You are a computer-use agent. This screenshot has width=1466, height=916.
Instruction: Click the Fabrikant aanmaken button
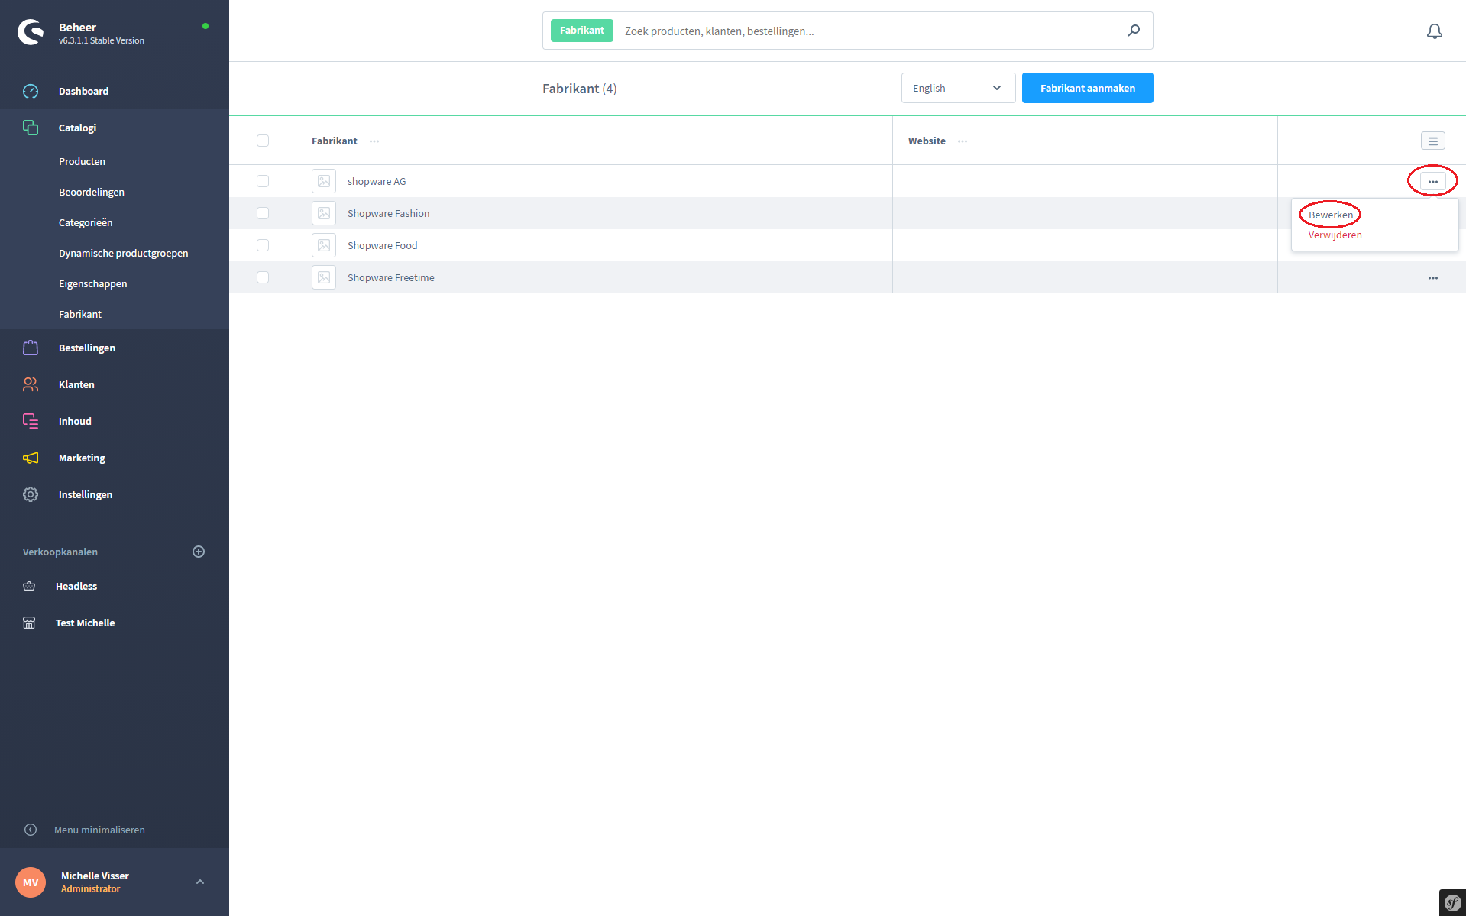click(x=1087, y=88)
